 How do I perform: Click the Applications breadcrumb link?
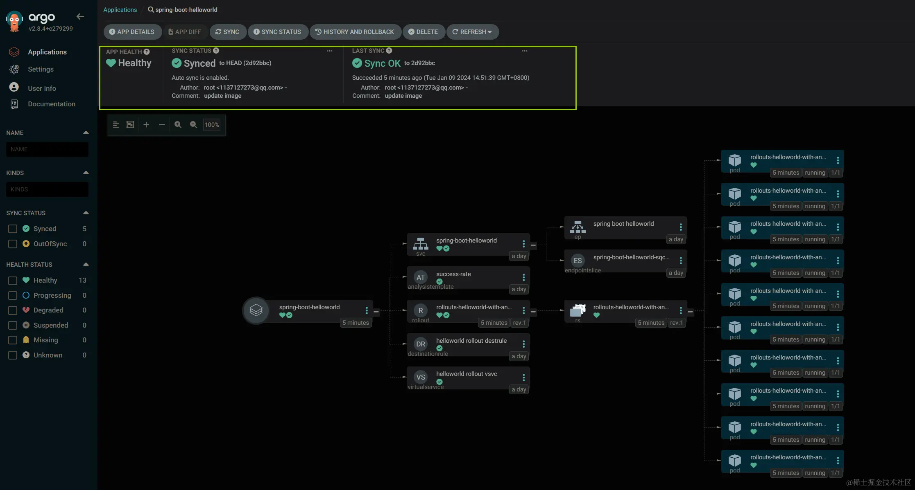[x=120, y=10]
